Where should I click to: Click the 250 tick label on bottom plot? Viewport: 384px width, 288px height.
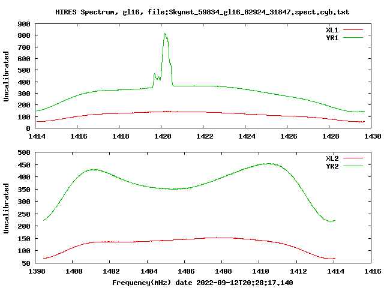tap(24, 214)
